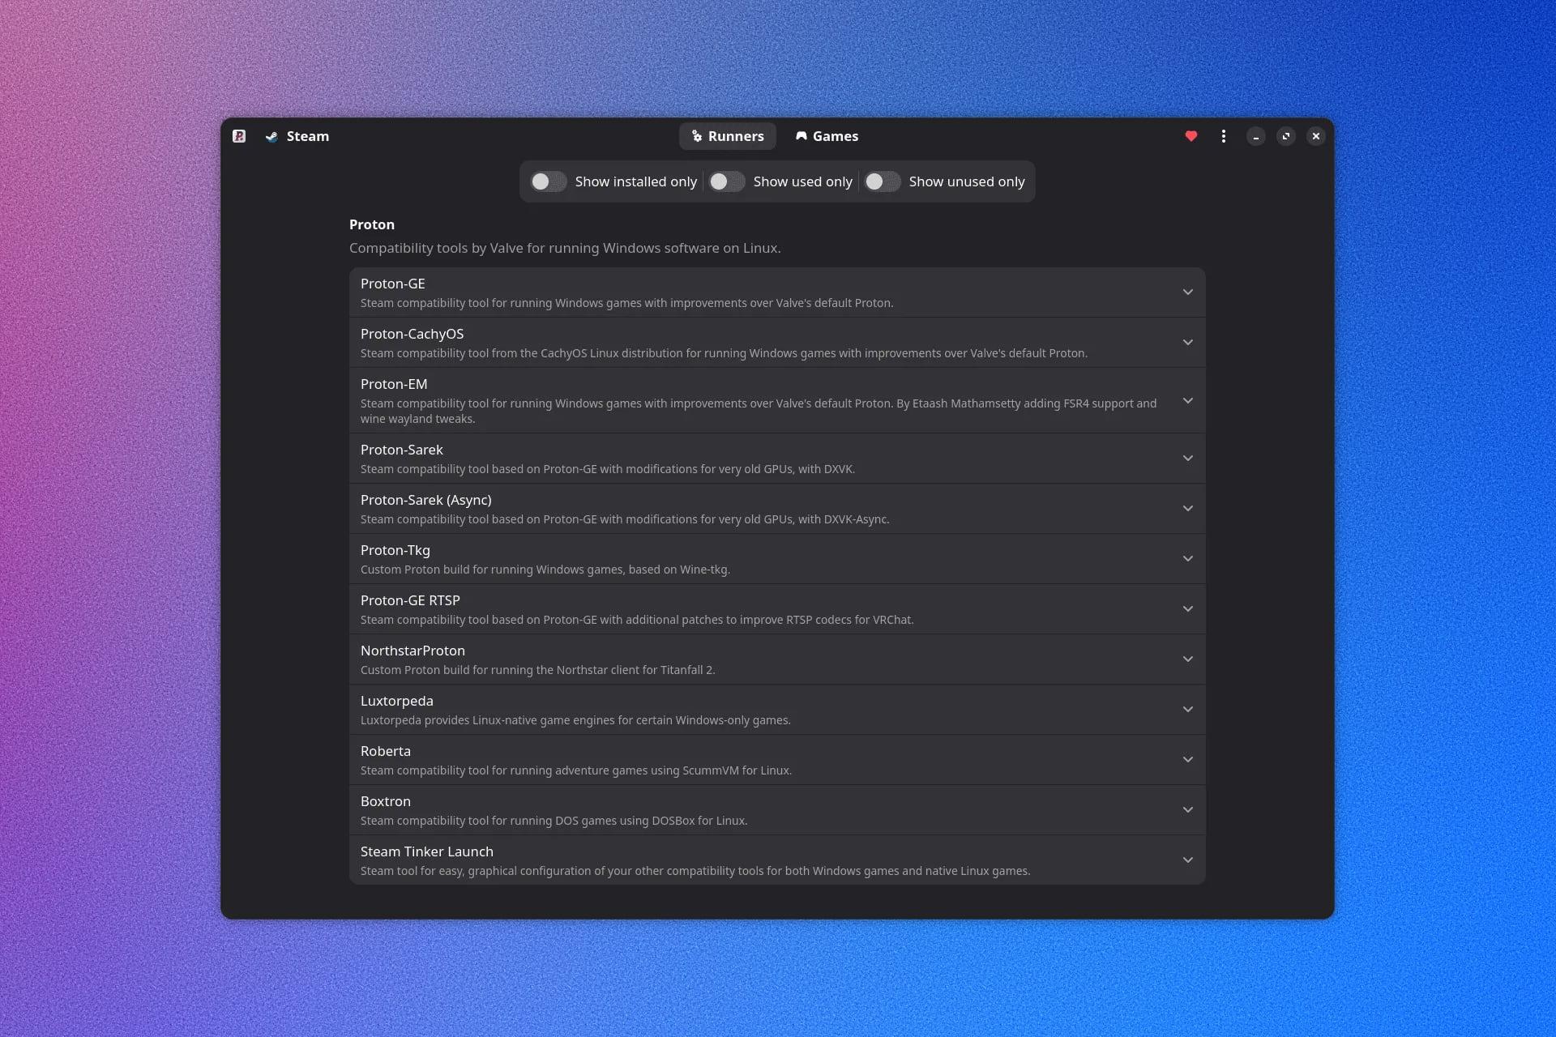Click the Roberta ScummVM description text

(x=576, y=770)
